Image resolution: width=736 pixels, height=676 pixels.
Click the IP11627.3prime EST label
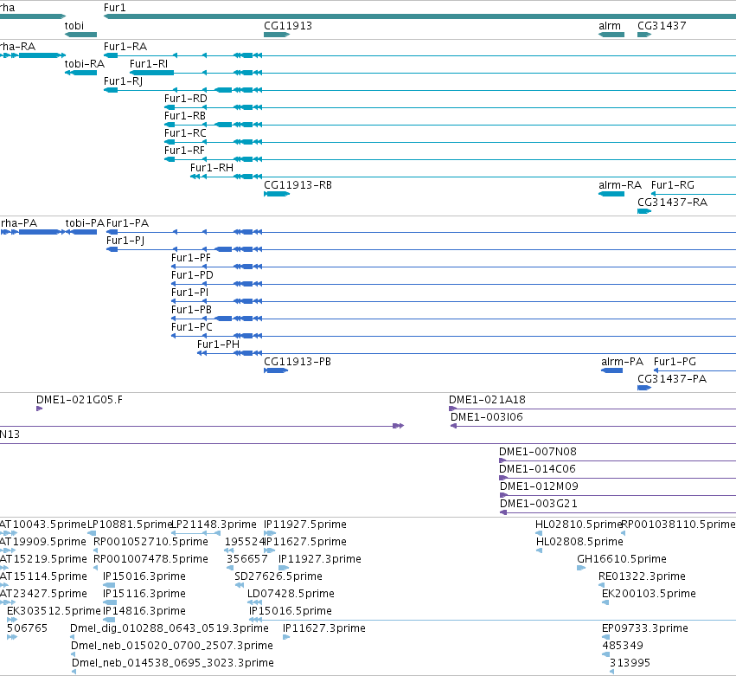click(323, 629)
